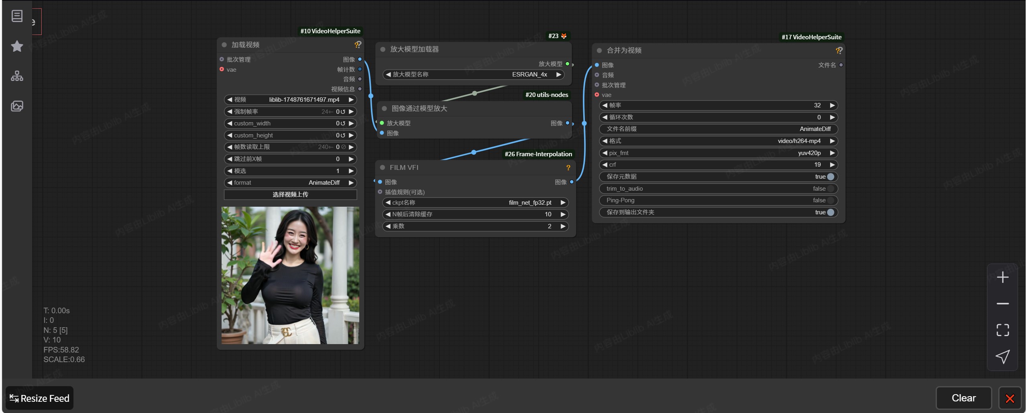Click the video preview thumbnail of woman

click(290, 275)
